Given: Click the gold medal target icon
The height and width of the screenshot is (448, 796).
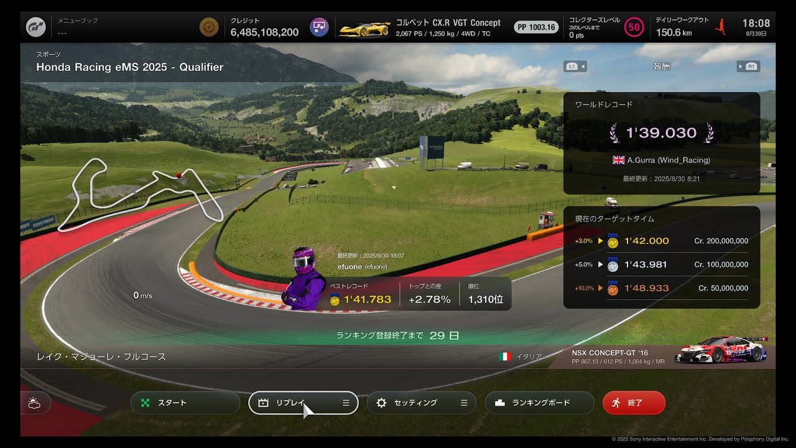Looking at the screenshot, I should pos(613,241).
